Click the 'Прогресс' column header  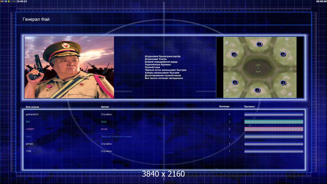click(x=249, y=106)
